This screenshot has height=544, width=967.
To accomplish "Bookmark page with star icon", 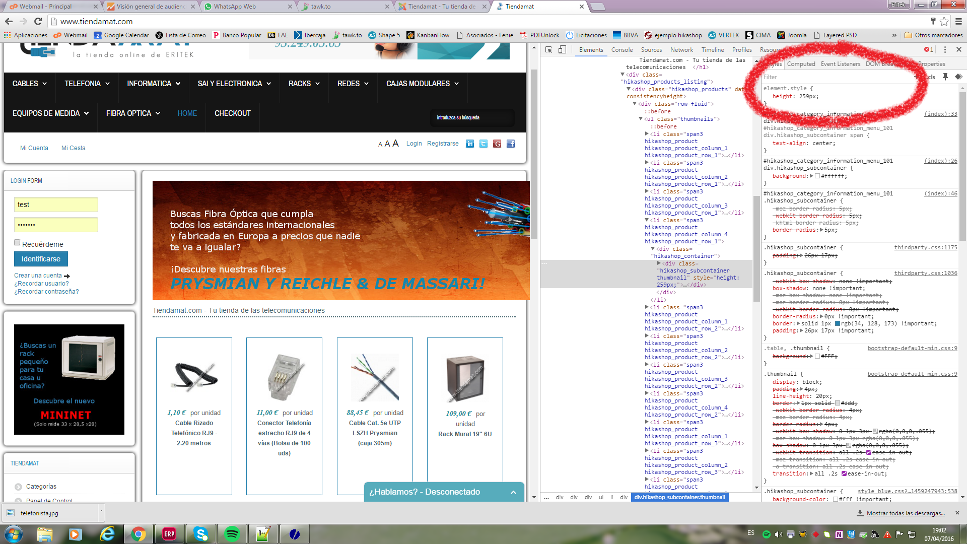I will (944, 21).
